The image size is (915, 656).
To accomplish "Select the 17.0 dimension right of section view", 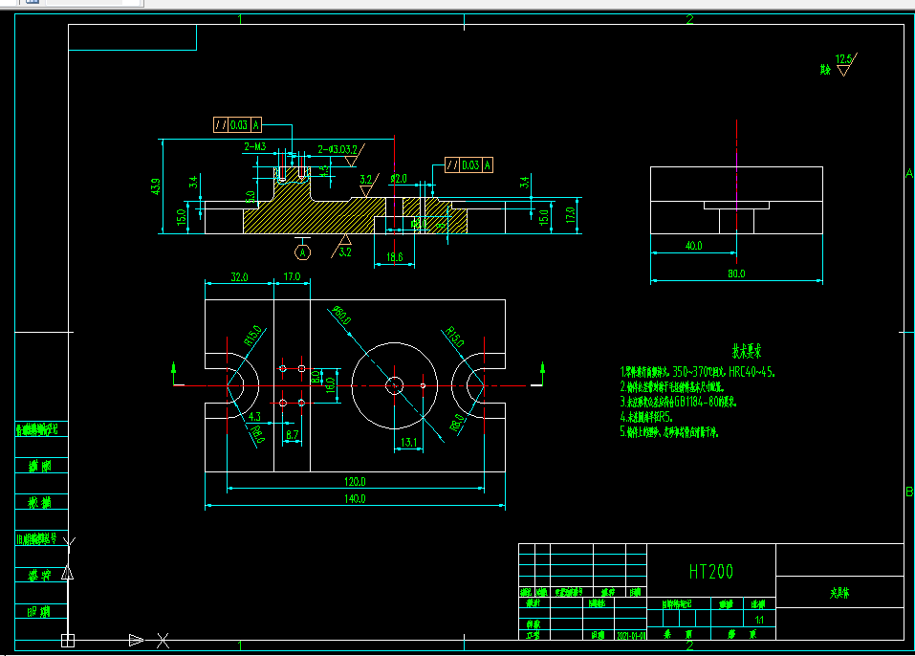I will click(570, 215).
